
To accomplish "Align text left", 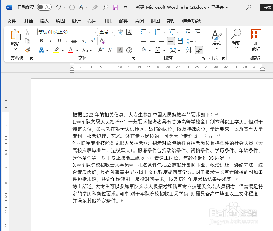I will 143,41.
